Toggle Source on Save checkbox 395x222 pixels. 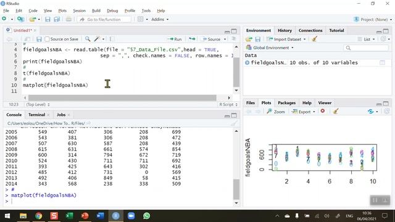pos(47,39)
